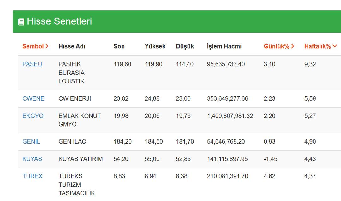Screen dimensions: 341x201
Task: Open the EKGYO stock link
Action: 33,116
